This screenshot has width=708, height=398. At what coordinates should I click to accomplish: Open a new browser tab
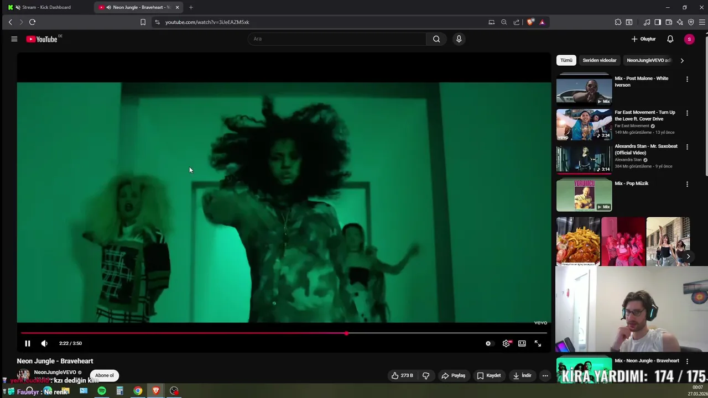click(x=191, y=7)
